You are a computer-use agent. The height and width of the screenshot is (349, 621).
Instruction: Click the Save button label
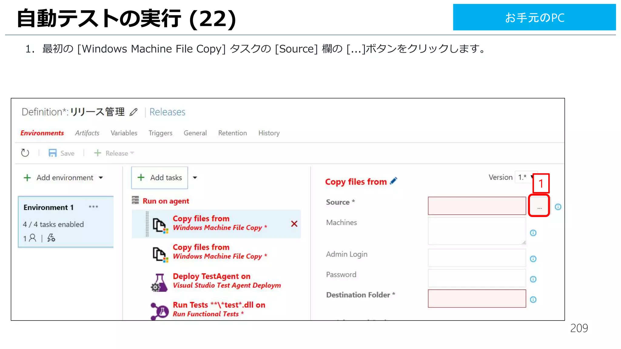point(67,153)
